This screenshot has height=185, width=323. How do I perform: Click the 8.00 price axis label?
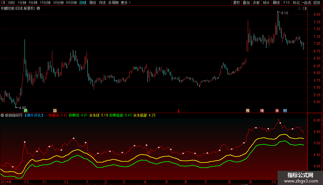pyautogui.click(x=317, y=14)
